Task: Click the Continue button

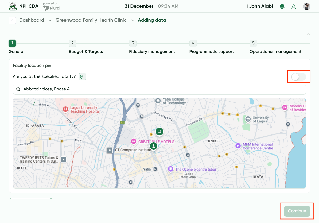Action: [x=297, y=211]
